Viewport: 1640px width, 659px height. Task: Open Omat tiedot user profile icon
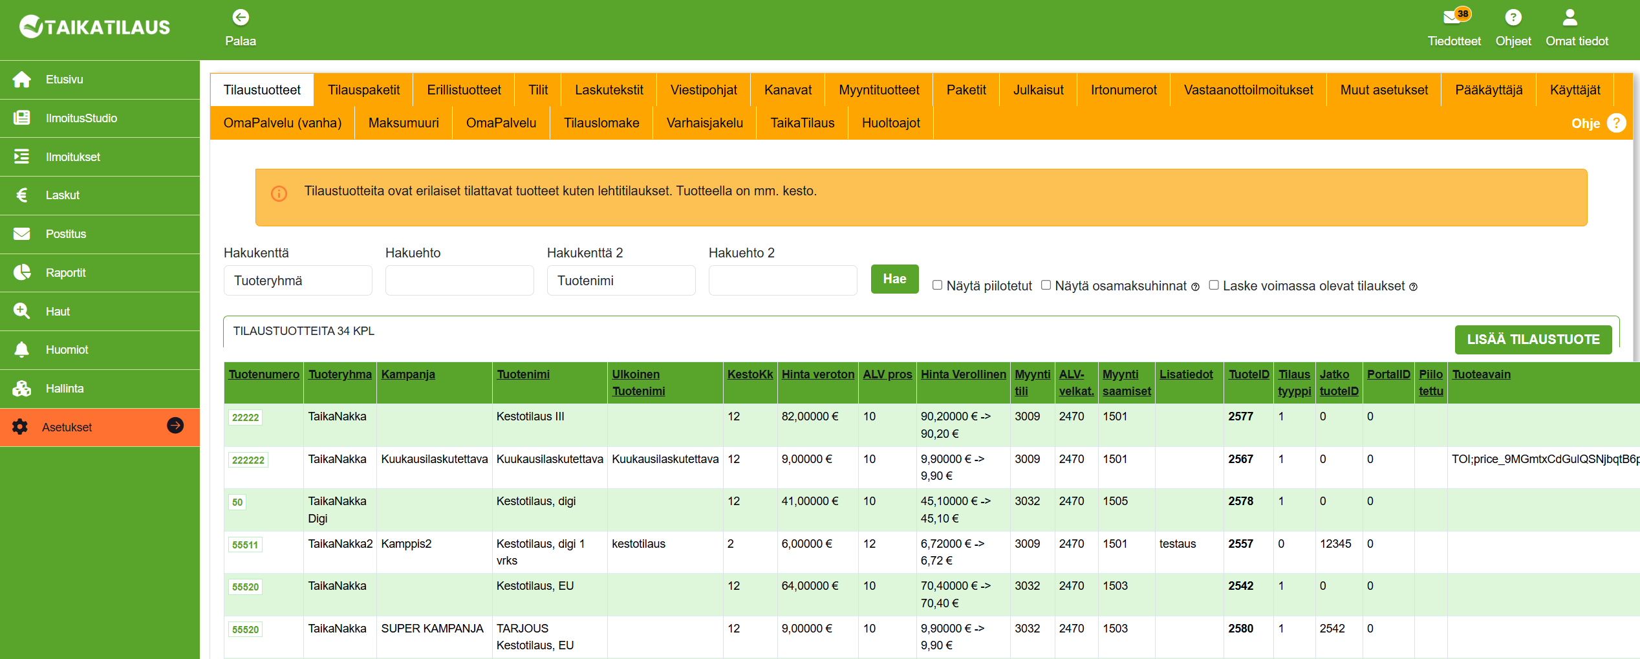pyautogui.click(x=1570, y=17)
